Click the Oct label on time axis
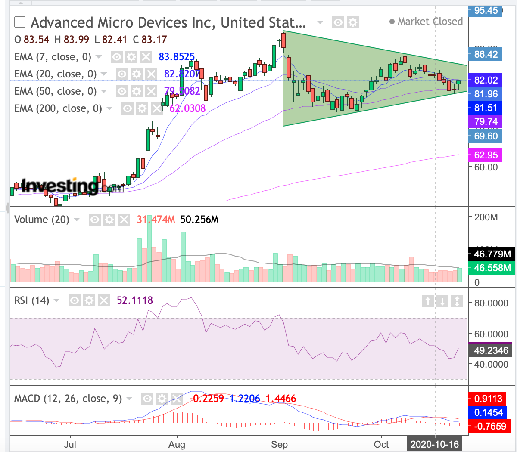 tap(381, 444)
